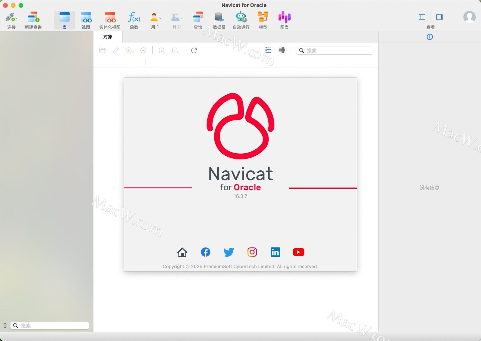Screen dimensions: 481x341
Task: Focus the sidebar 搜索 search field
Action: point(50,325)
